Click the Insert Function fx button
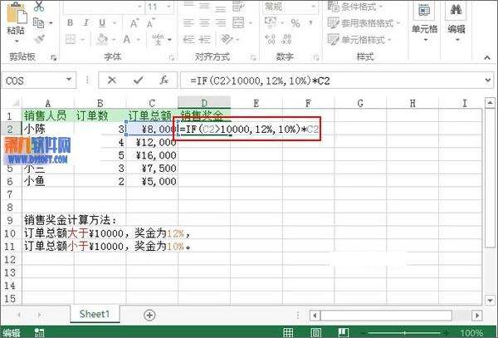Screen dimensions: 498x338 pyautogui.click(x=164, y=81)
